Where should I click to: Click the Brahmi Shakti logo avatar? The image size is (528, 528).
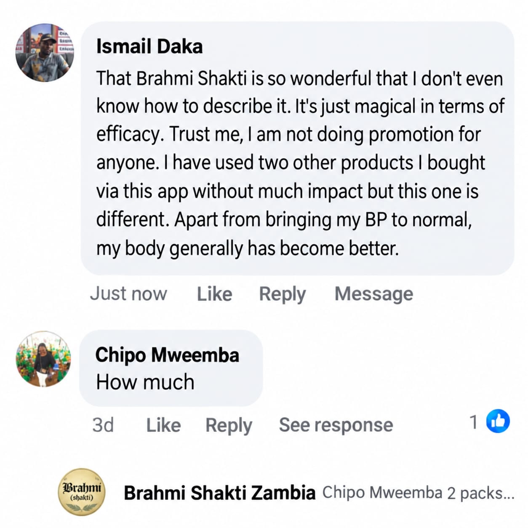click(81, 492)
